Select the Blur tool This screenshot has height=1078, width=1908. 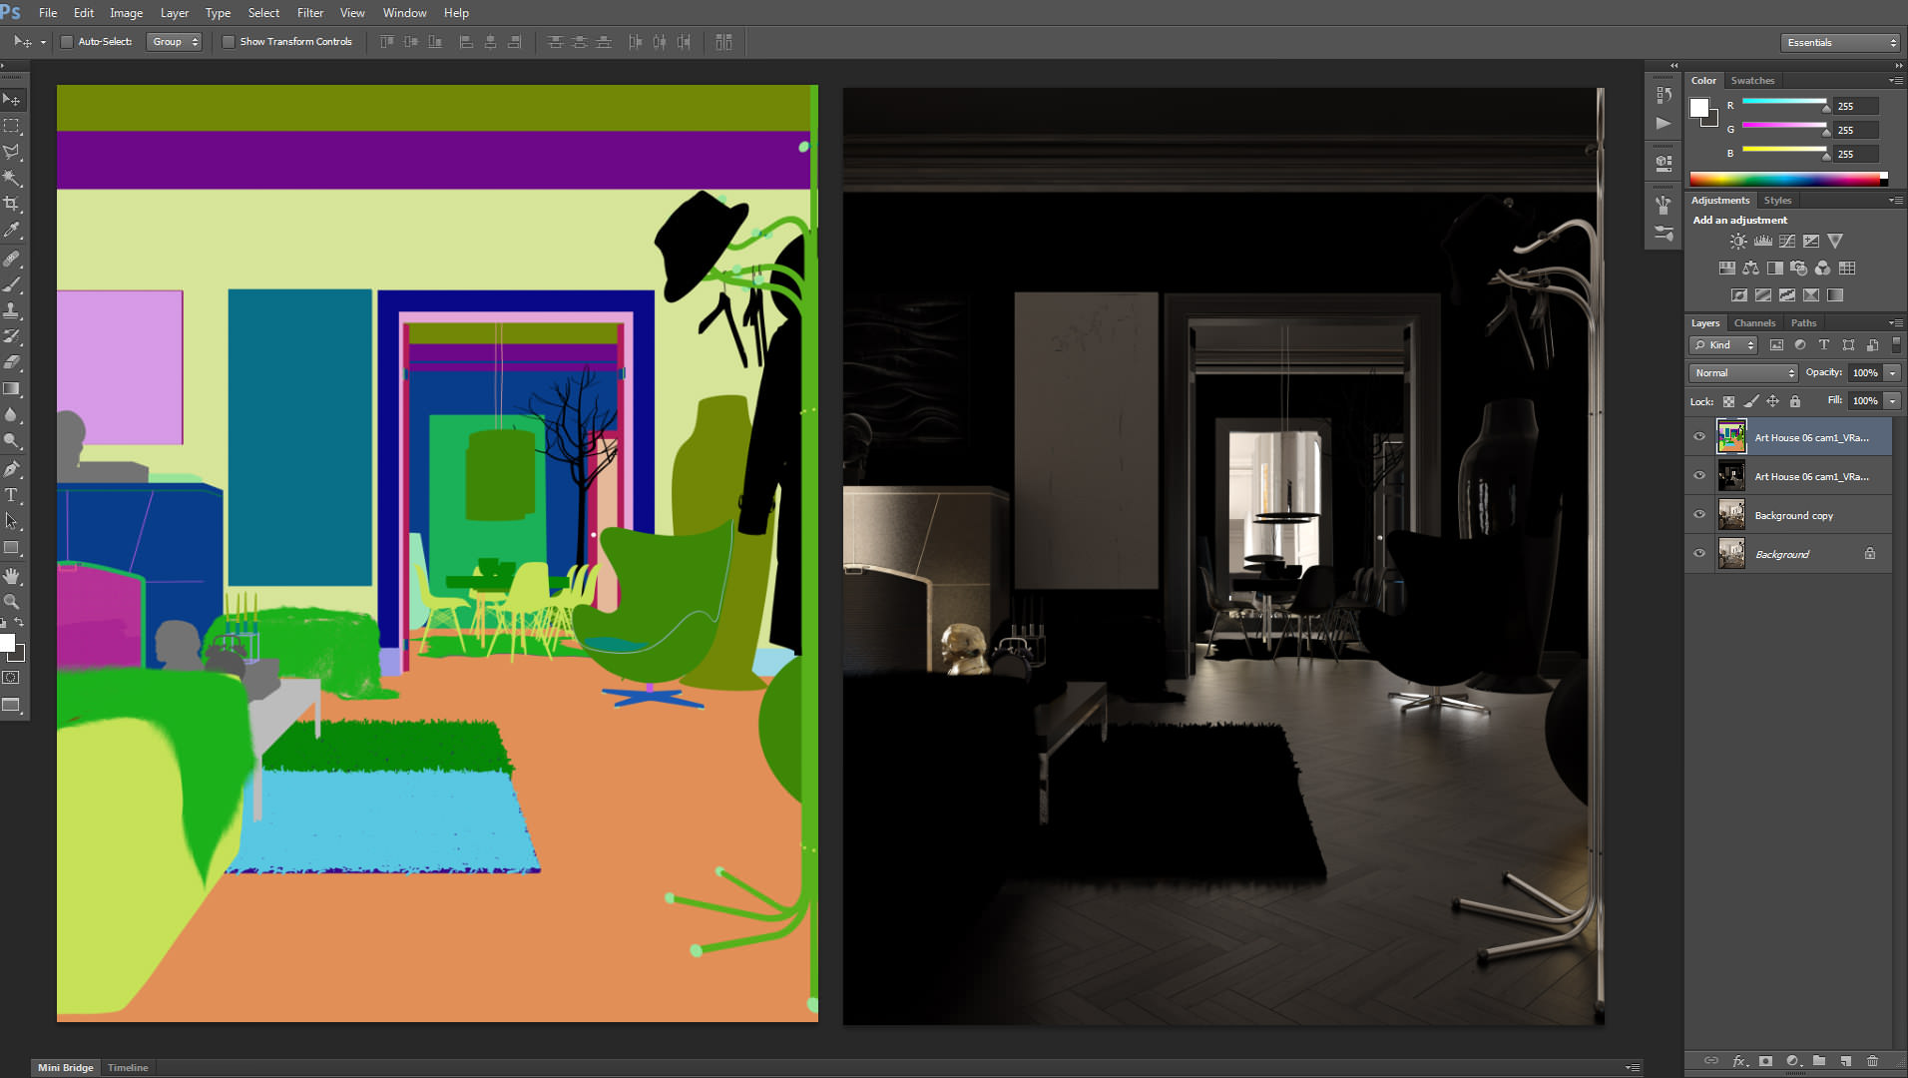tap(12, 414)
